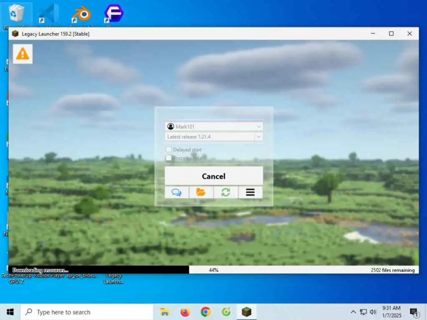Show hidden system tray icons
The image size is (427, 320).
click(353, 312)
